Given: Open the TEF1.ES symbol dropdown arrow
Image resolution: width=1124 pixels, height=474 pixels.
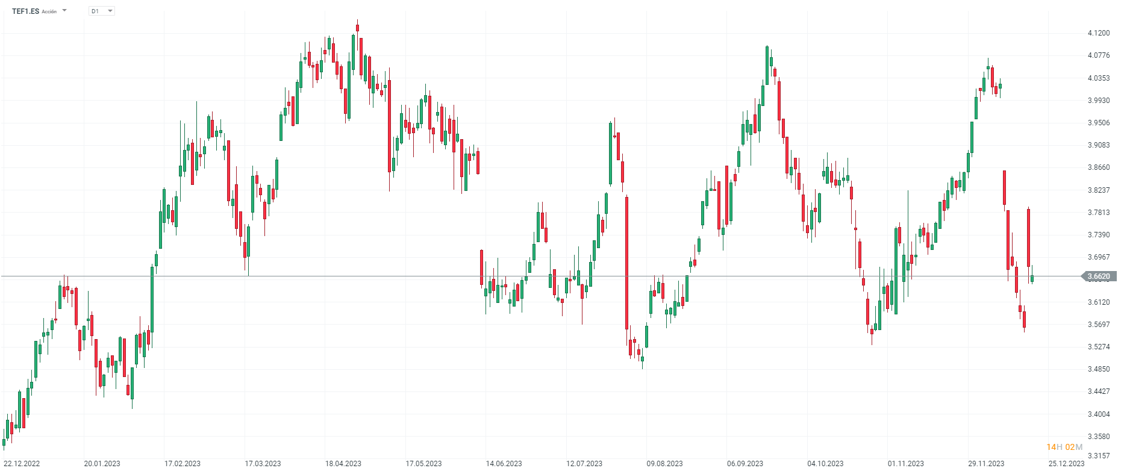Looking at the screenshot, I should (x=64, y=11).
